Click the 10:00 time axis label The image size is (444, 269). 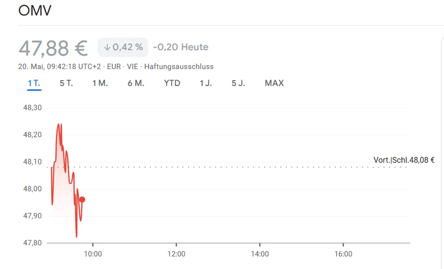pyautogui.click(x=93, y=254)
